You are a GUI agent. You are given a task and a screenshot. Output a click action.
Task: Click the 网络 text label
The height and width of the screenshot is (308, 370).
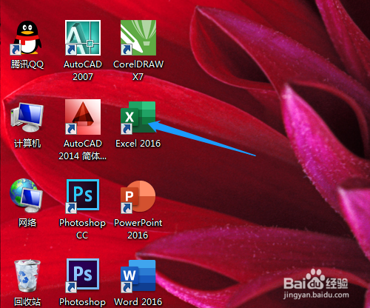coord(27,223)
